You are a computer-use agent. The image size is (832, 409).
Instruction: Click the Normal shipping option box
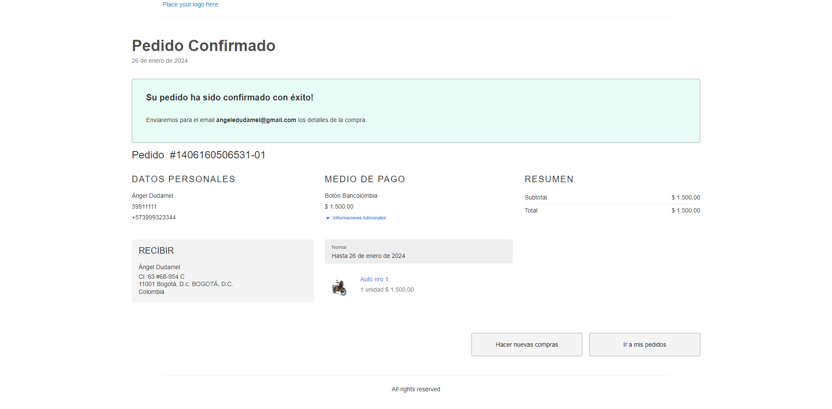point(418,251)
